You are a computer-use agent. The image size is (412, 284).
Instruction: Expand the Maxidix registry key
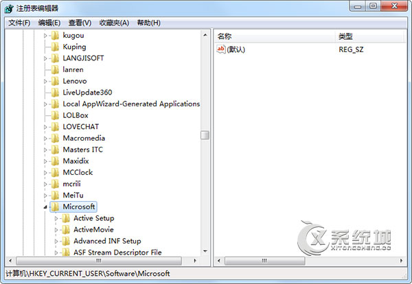(x=45, y=161)
